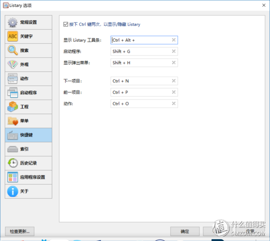Switch to the 历史记录 tab label
The image size is (270, 241).
click(x=28, y=163)
